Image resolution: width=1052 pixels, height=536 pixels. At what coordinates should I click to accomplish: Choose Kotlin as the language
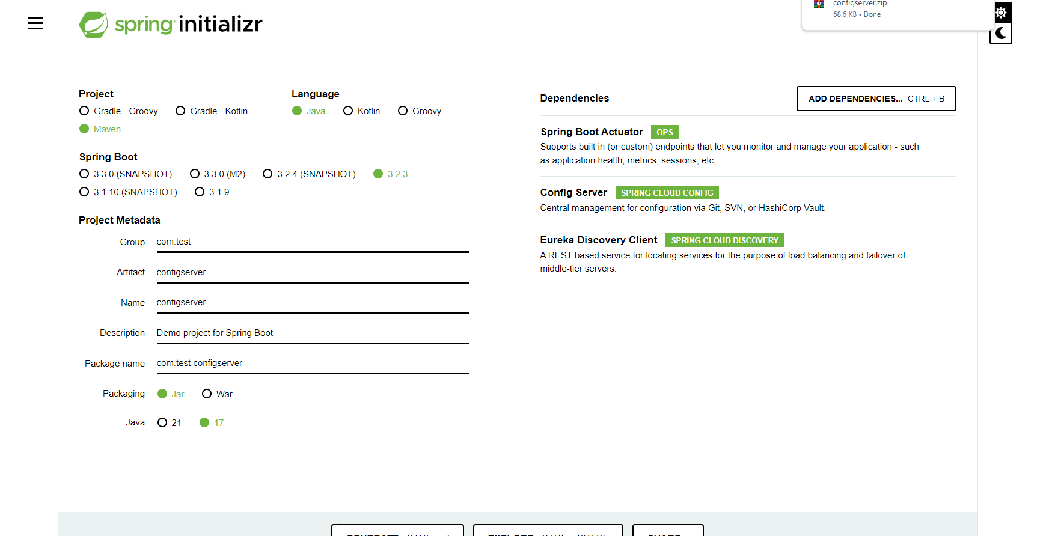point(361,111)
